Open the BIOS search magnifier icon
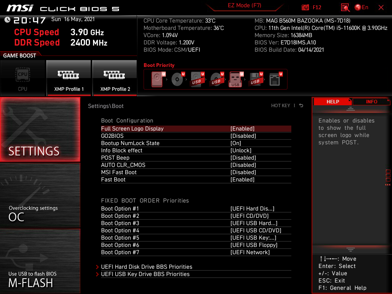This screenshot has height=294, width=392. coord(345,8)
